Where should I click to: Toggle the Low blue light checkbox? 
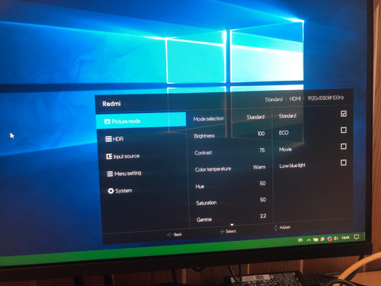[344, 162]
